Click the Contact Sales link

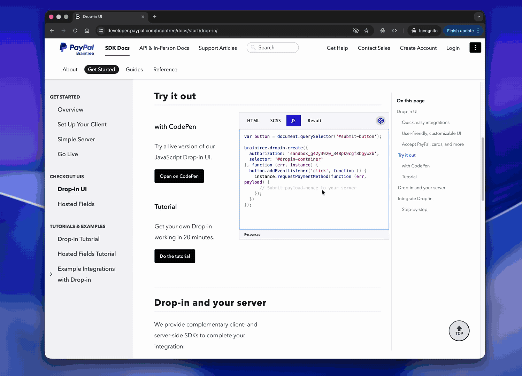tap(374, 48)
